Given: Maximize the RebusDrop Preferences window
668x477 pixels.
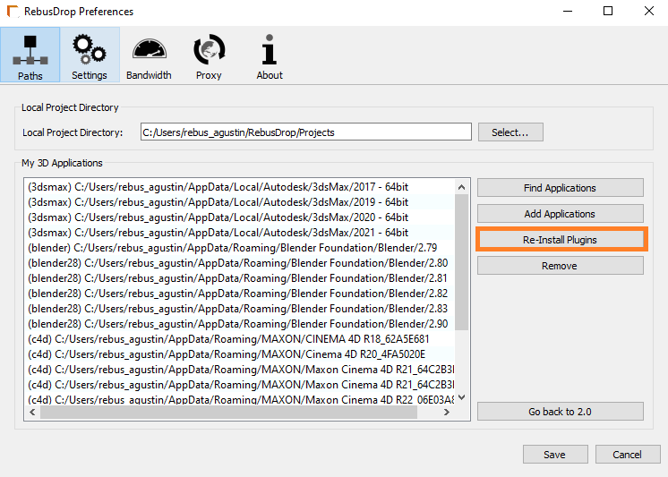Looking at the screenshot, I should 608,11.
